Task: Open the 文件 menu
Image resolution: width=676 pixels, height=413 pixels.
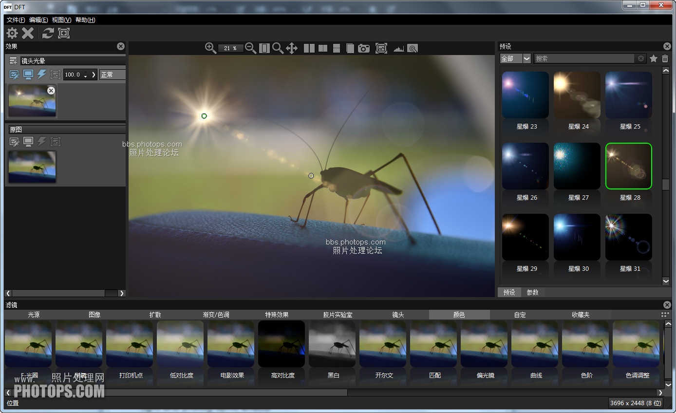Action: pos(16,20)
